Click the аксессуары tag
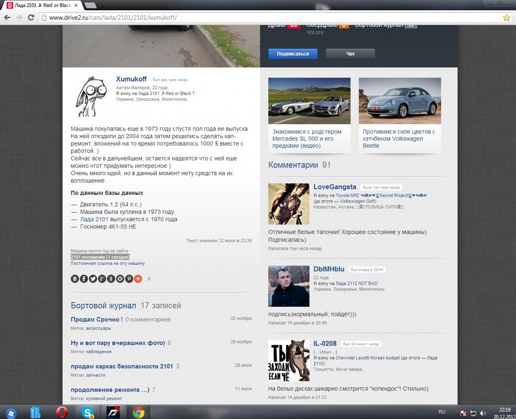This screenshot has height=419, width=516. 98,328
